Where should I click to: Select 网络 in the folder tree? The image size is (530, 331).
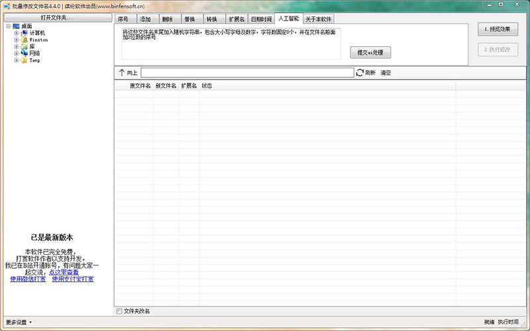coord(34,54)
